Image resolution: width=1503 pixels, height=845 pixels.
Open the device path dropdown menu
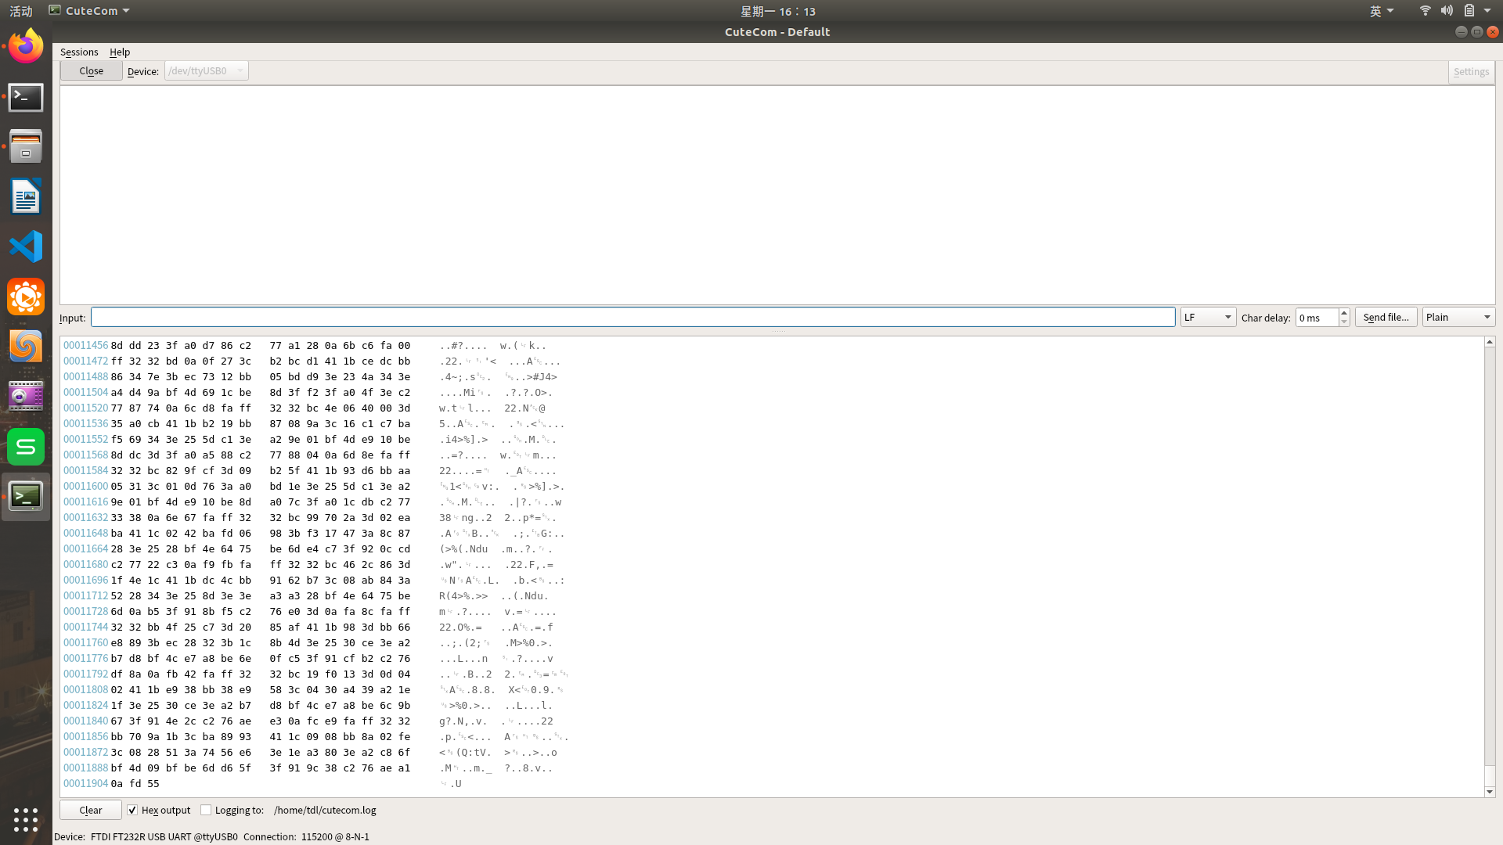239,70
